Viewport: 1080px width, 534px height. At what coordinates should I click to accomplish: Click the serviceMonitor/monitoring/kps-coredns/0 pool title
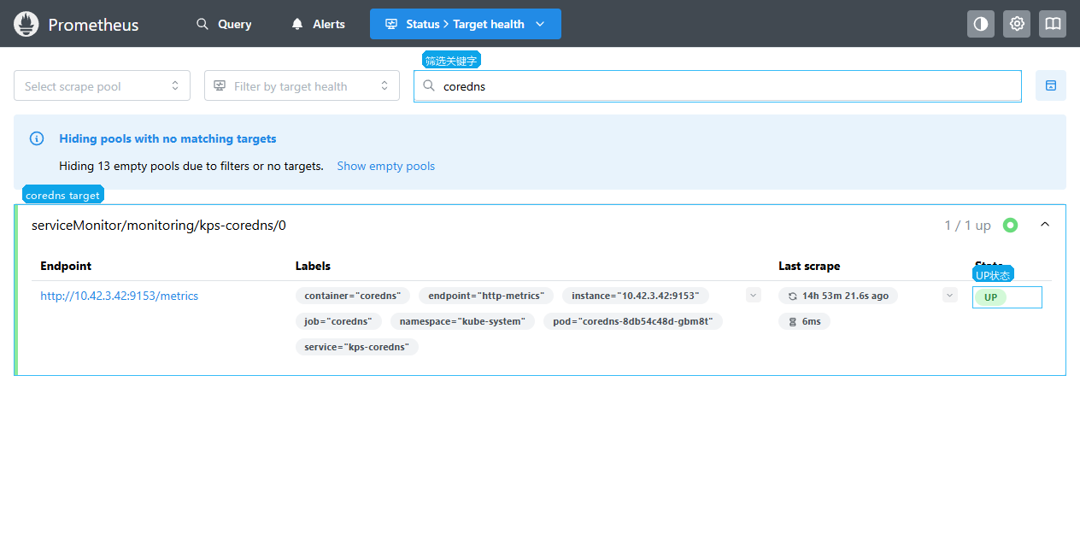159,226
